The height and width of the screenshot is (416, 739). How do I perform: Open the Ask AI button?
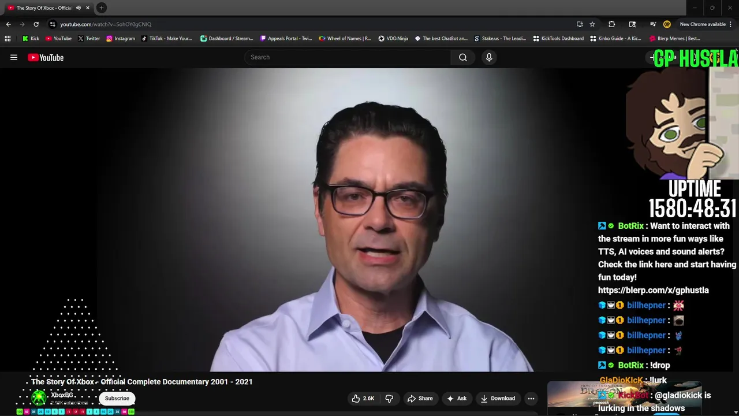click(456, 398)
